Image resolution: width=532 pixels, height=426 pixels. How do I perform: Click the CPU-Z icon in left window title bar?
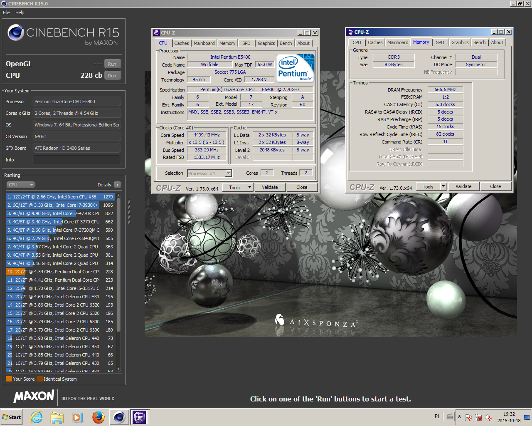point(157,33)
